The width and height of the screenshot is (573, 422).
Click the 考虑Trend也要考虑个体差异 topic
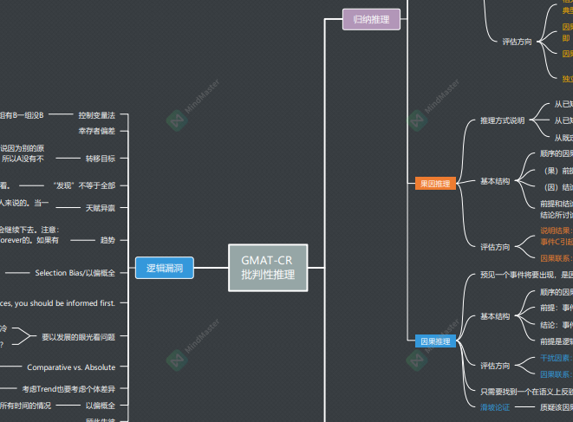(68, 389)
